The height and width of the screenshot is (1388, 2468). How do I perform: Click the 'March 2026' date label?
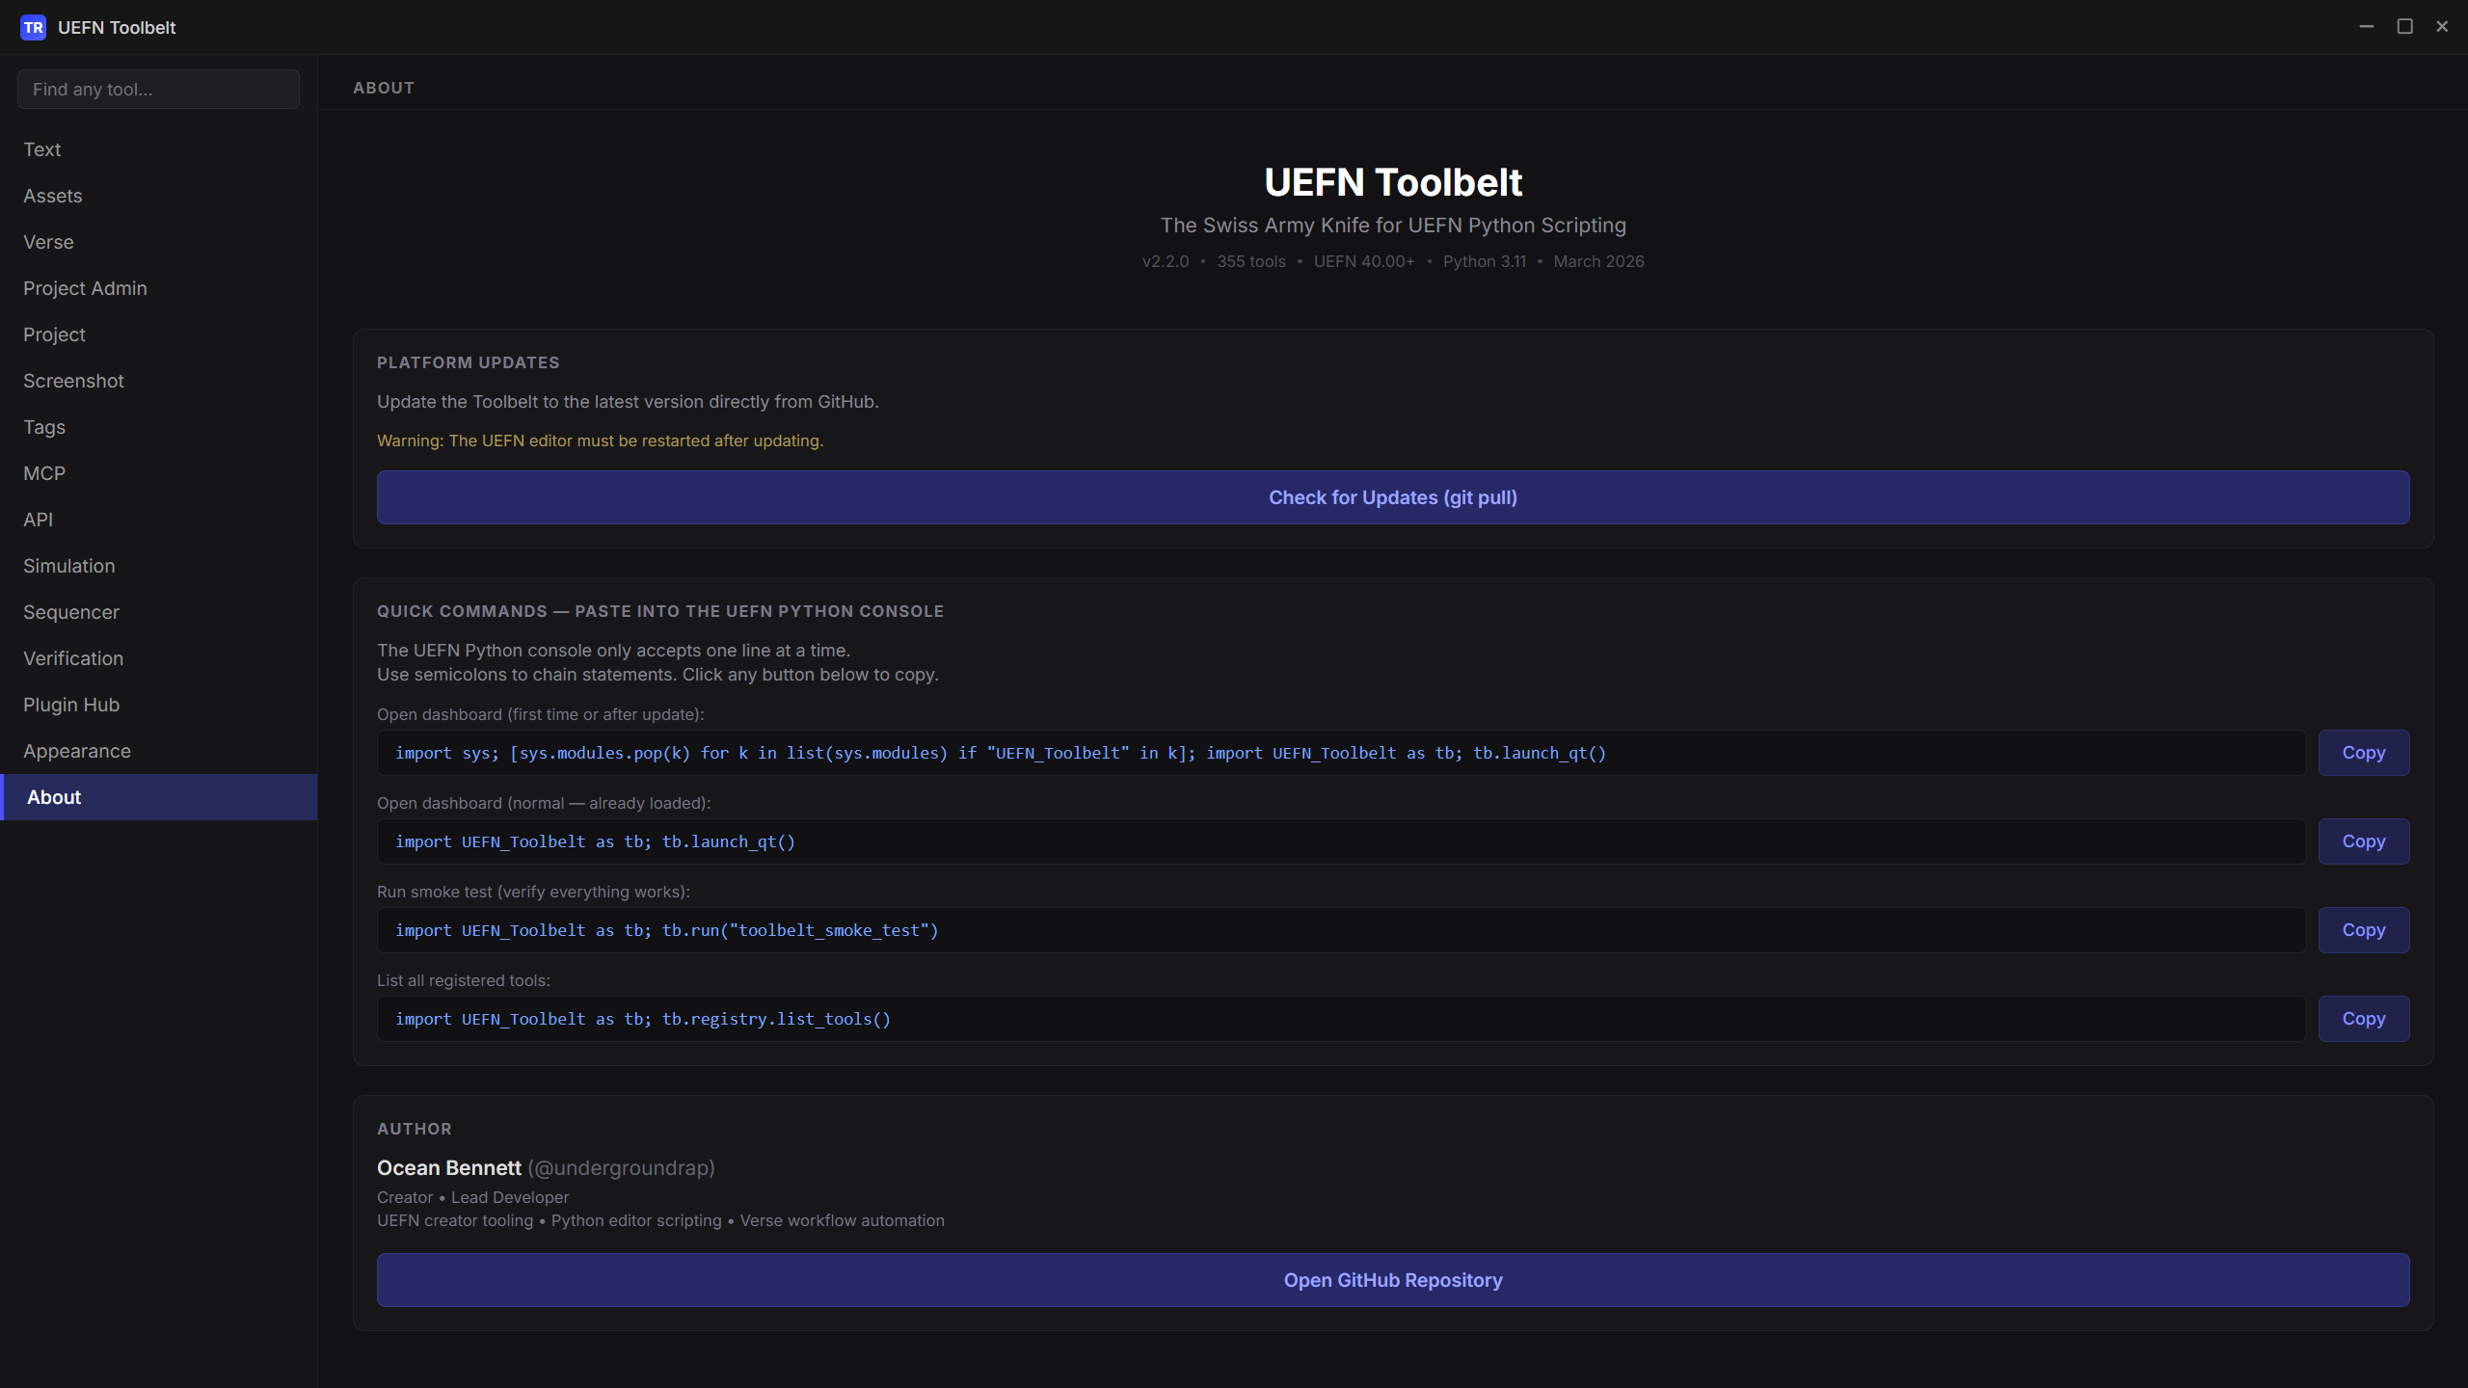(1599, 261)
